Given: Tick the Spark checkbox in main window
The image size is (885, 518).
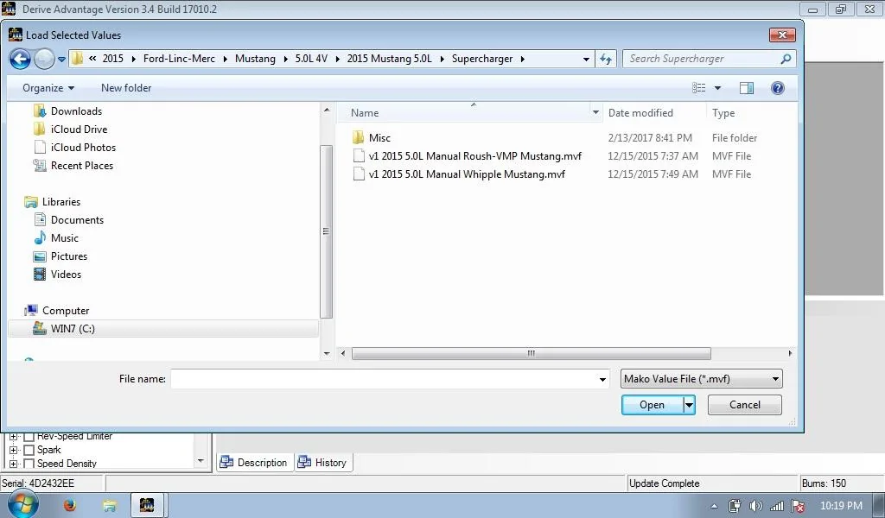Looking at the screenshot, I should point(29,450).
